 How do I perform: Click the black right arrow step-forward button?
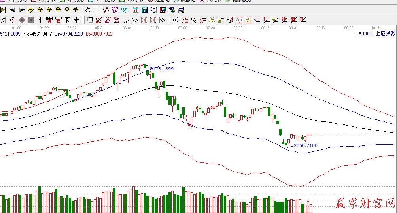pyautogui.click(x=21, y=10)
